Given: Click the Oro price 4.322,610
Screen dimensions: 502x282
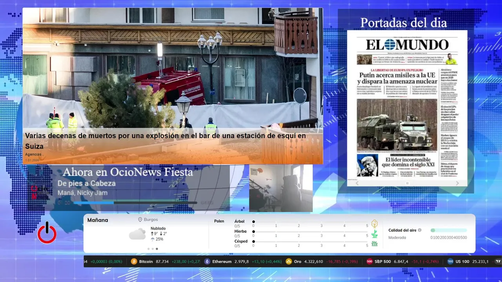Looking at the screenshot, I should [x=313, y=262].
